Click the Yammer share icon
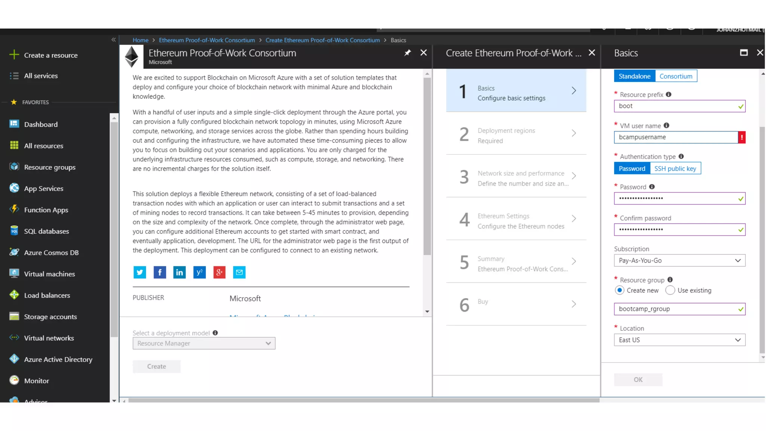 click(199, 272)
